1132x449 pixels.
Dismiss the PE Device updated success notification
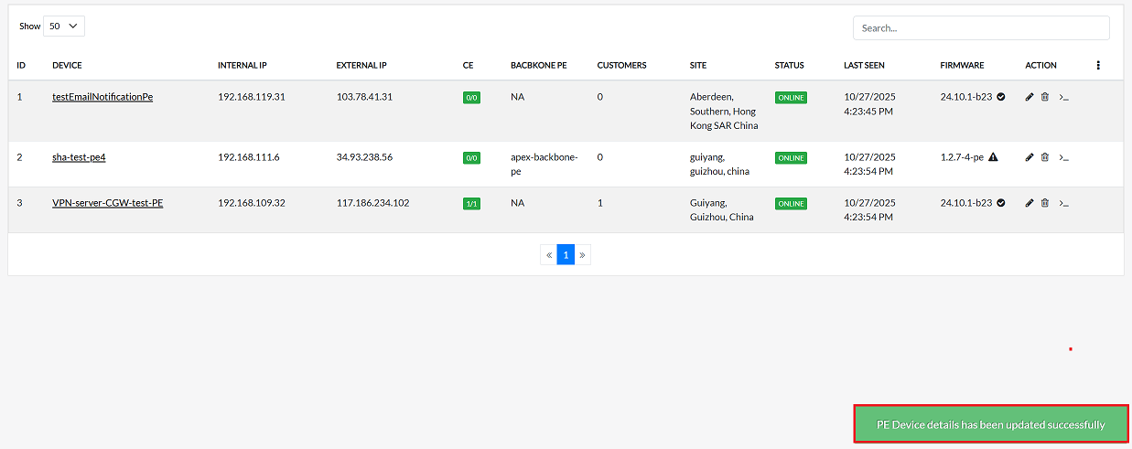click(990, 424)
